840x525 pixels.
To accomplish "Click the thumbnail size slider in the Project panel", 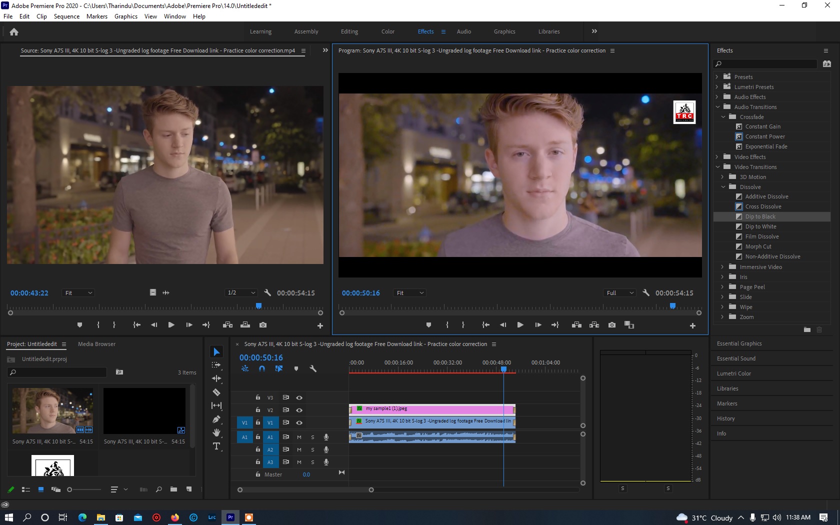I will pyautogui.click(x=70, y=490).
